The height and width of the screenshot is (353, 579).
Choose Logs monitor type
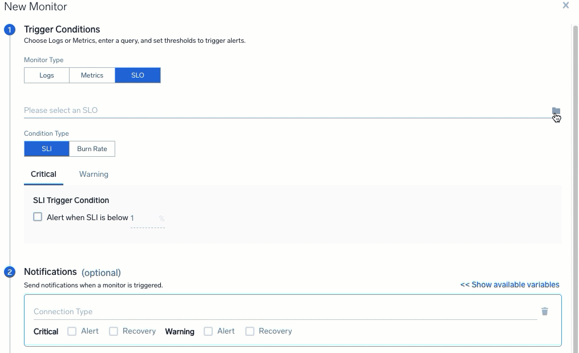pyautogui.click(x=47, y=75)
